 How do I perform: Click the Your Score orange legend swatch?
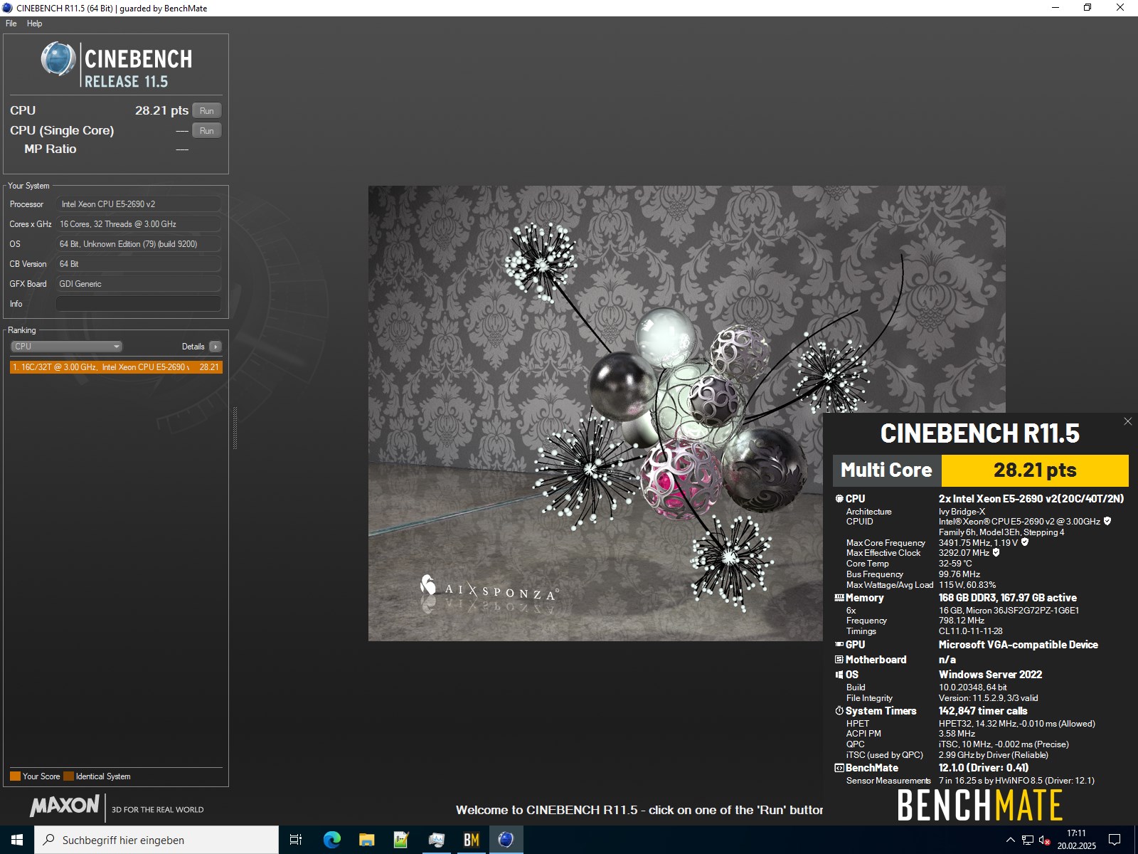click(x=15, y=776)
